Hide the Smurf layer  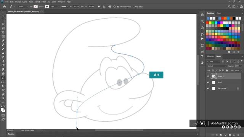tap(208, 82)
